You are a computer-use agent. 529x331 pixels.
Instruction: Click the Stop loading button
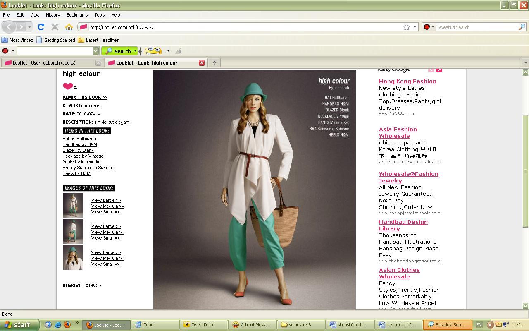click(55, 27)
